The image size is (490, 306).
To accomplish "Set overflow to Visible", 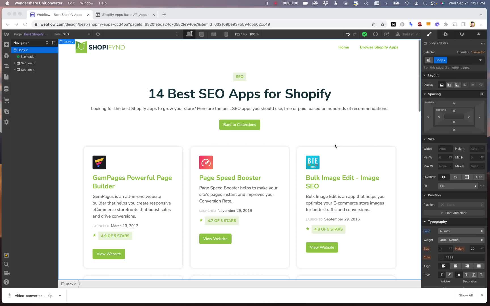I will (444, 177).
